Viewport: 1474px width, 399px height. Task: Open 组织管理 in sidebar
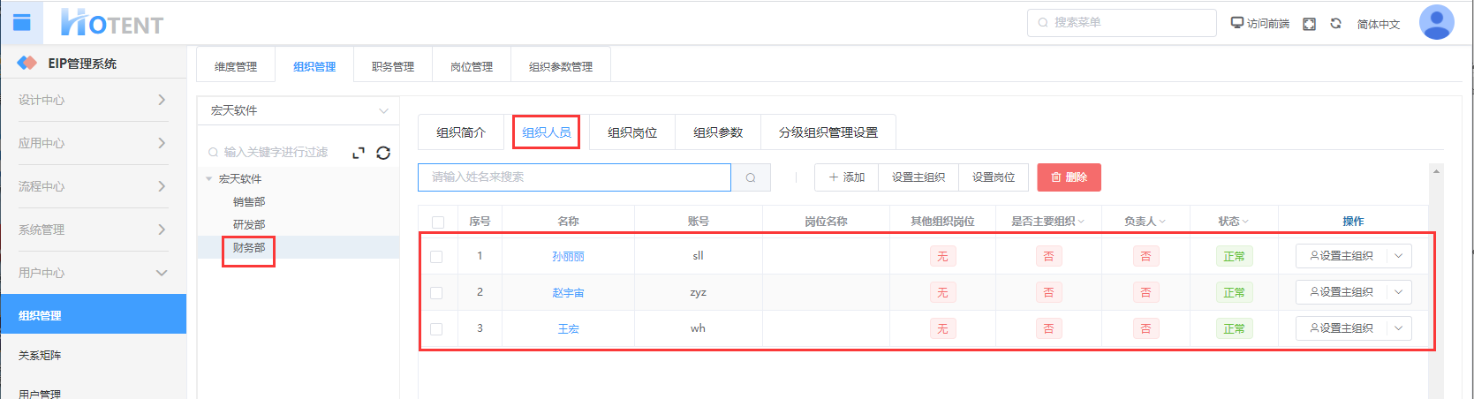coord(93,315)
